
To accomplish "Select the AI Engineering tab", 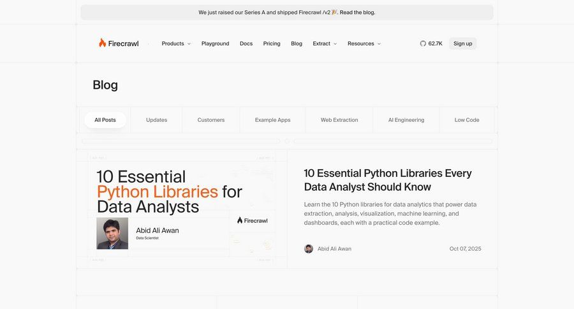I will point(406,120).
